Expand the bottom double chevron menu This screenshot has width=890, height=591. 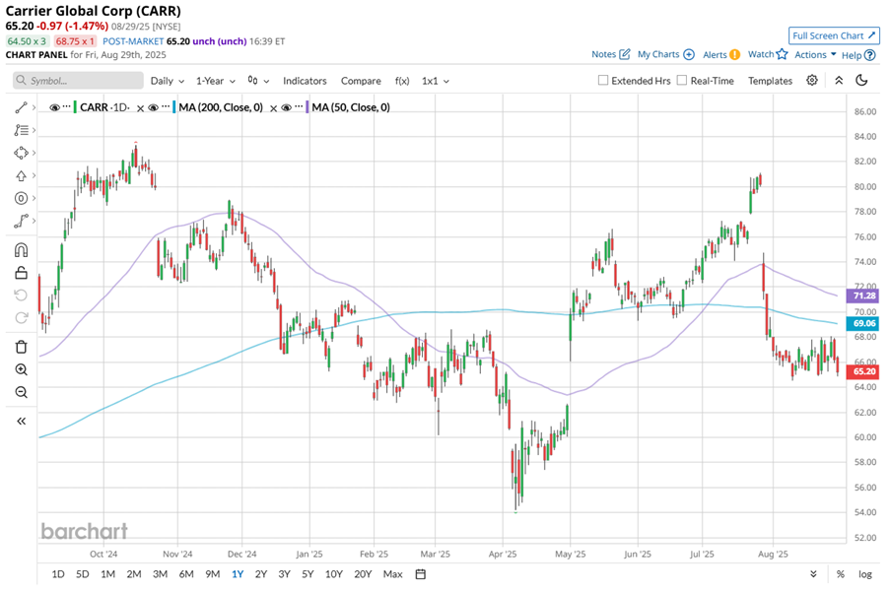(x=813, y=574)
